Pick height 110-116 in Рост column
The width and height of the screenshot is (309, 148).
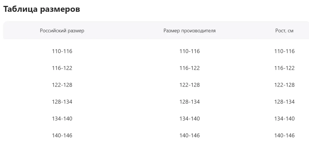pyautogui.click(x=284, y=51)
